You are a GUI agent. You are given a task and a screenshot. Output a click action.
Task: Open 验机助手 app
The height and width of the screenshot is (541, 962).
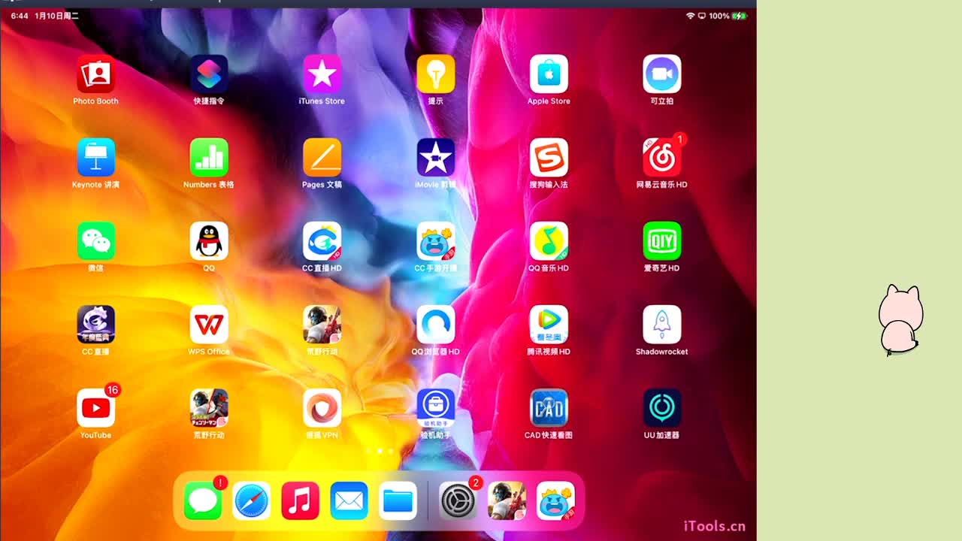tap(436, 407)
